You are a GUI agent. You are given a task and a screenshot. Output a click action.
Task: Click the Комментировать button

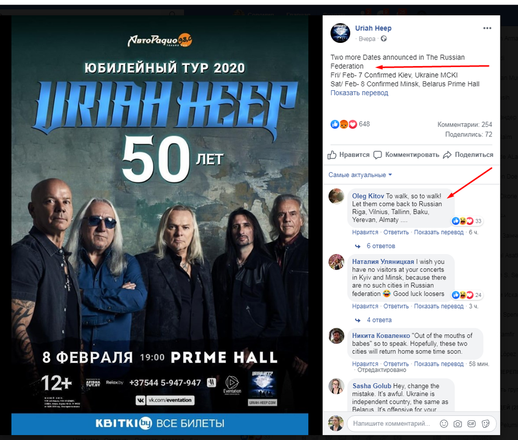click(406, 155)
